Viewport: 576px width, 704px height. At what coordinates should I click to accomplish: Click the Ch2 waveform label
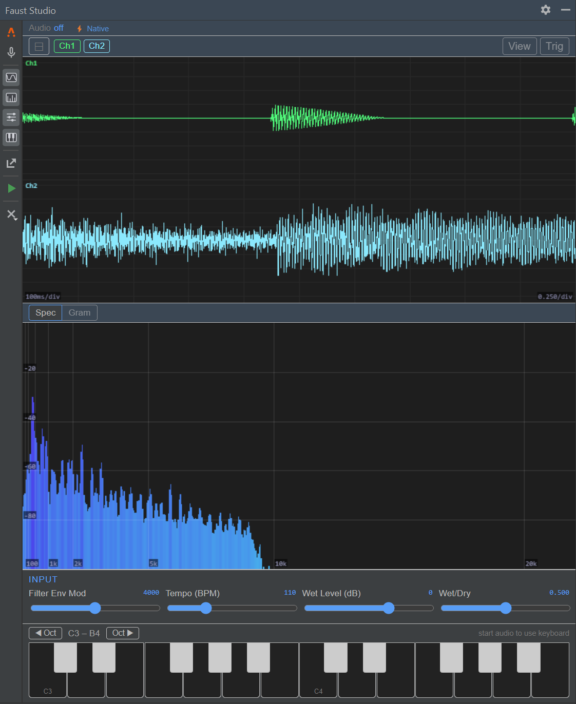(x=31, y=186)
